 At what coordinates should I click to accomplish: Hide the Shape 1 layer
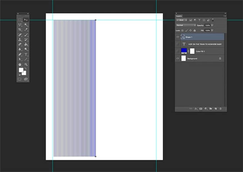(178, 37)
